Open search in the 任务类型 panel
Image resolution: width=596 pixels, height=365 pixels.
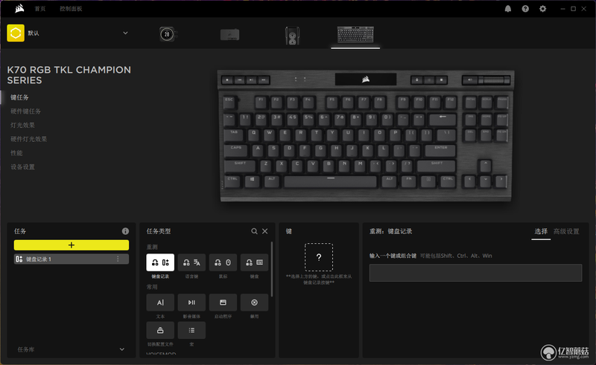pyautogui.click(x=254, y=231)
